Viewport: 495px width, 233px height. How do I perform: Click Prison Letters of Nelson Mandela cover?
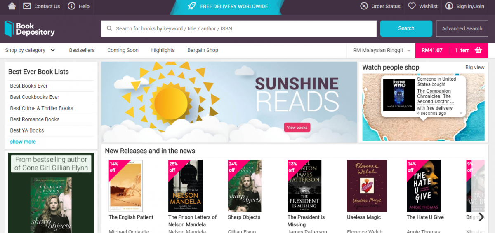point(185,186)
